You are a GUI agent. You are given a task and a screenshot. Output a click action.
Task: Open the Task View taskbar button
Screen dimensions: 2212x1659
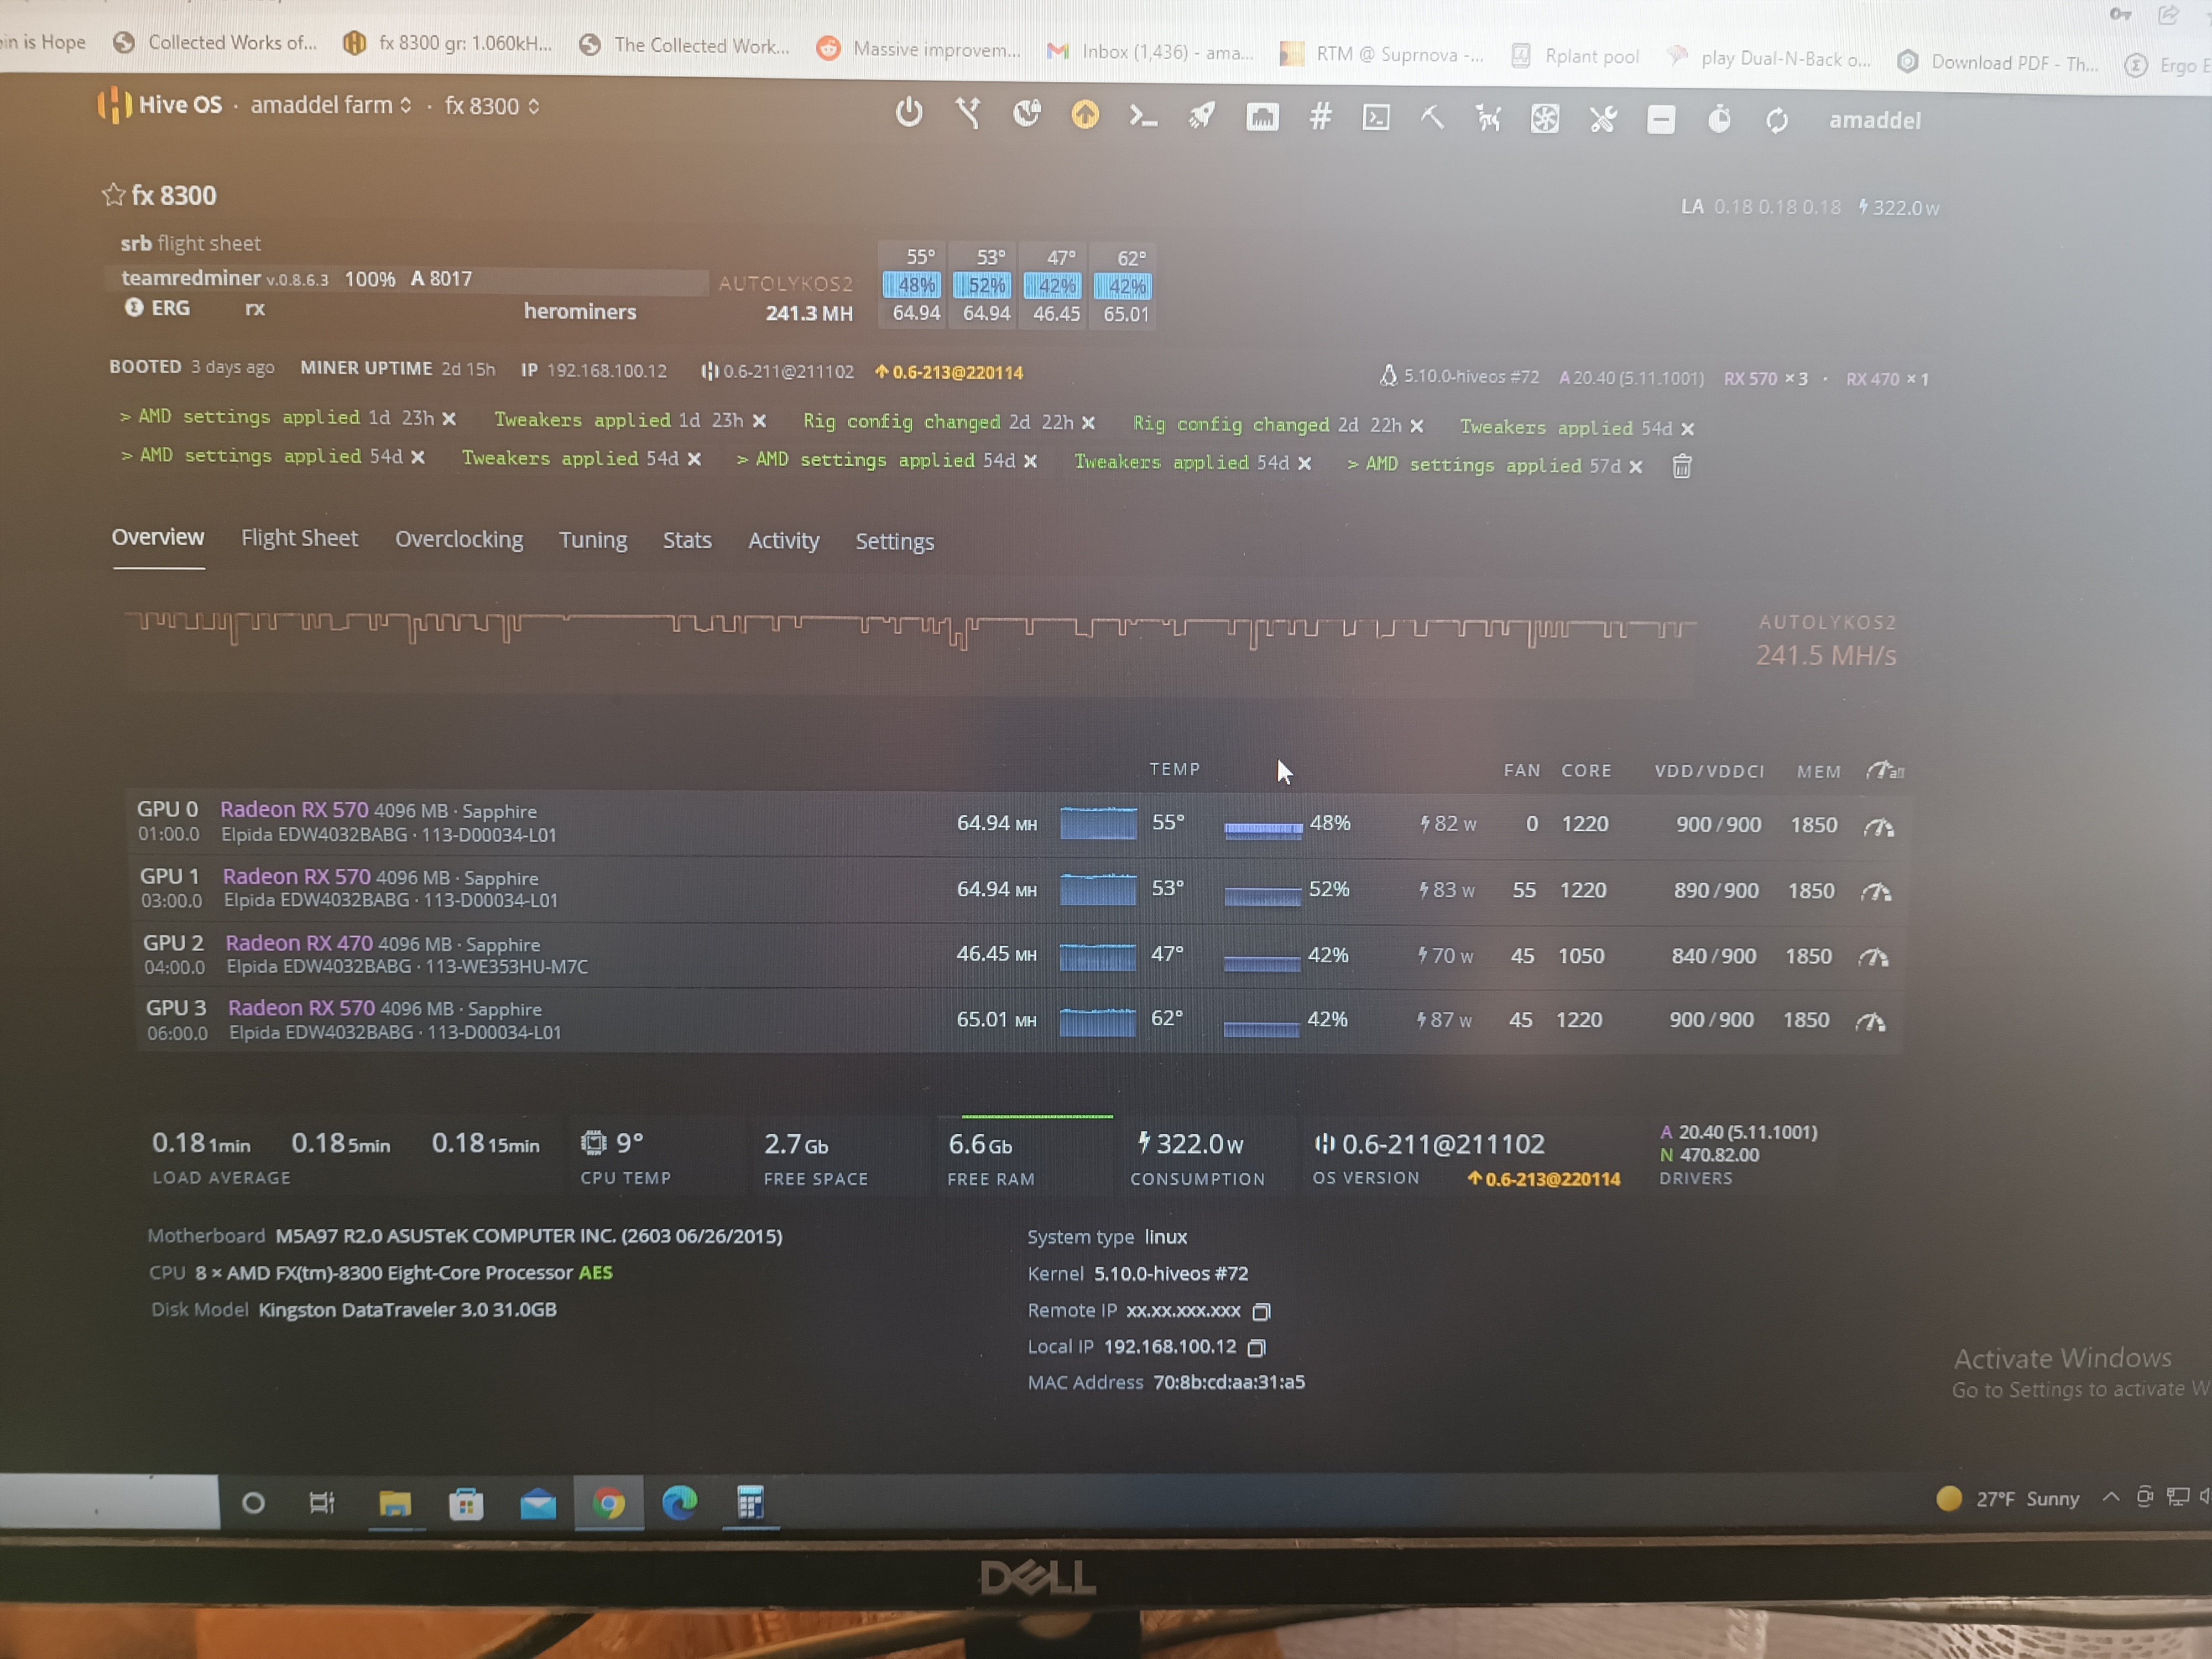click(322, 1503)
